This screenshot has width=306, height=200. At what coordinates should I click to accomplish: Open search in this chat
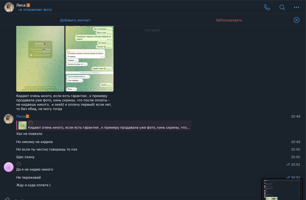pyautogui.click(x=282, y=7)
